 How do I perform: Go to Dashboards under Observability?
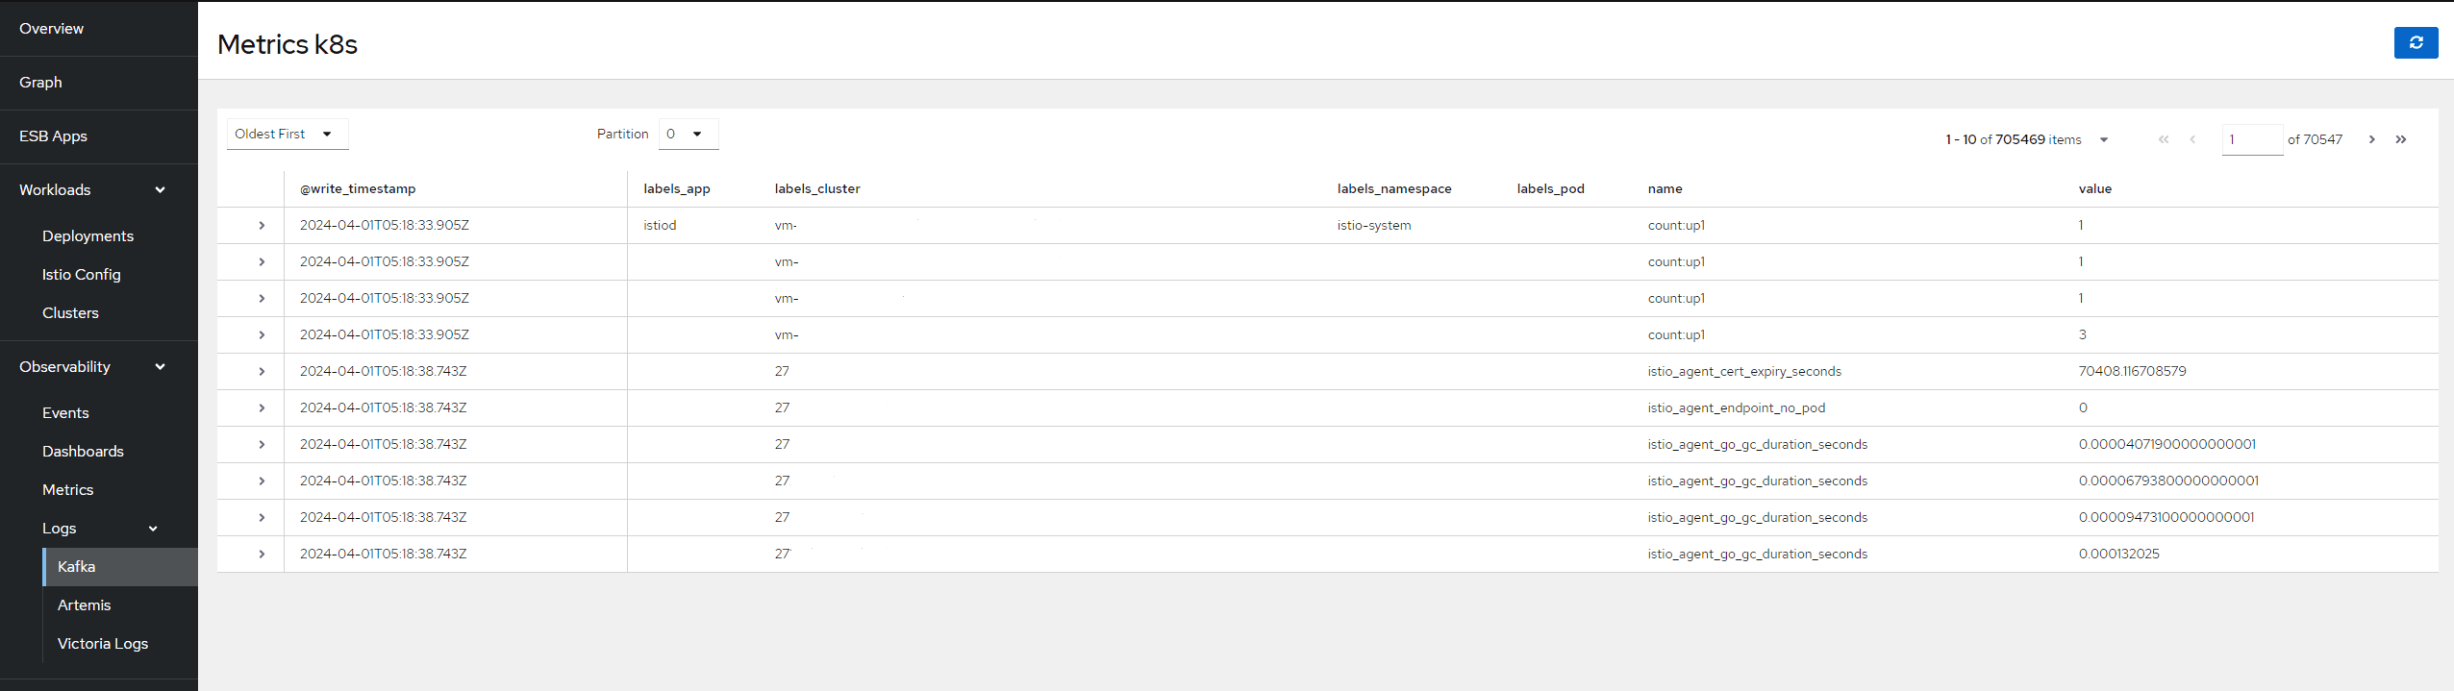click(x=84, y=452)
